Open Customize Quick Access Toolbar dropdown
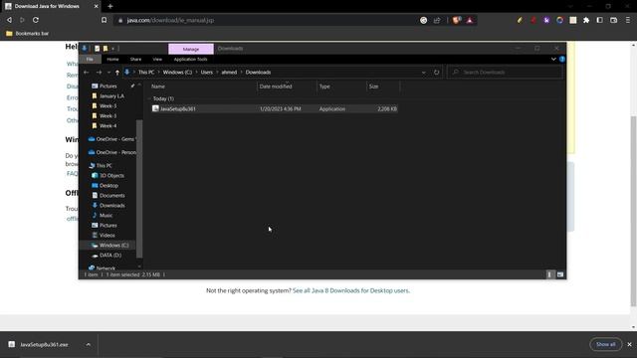Viewport: 637px width, 358px height. pyautogui.click(x=112, y=49)
